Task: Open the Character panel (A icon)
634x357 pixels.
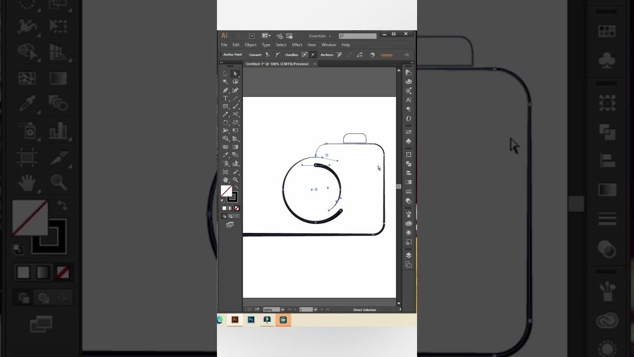Action: click(409, 100)
